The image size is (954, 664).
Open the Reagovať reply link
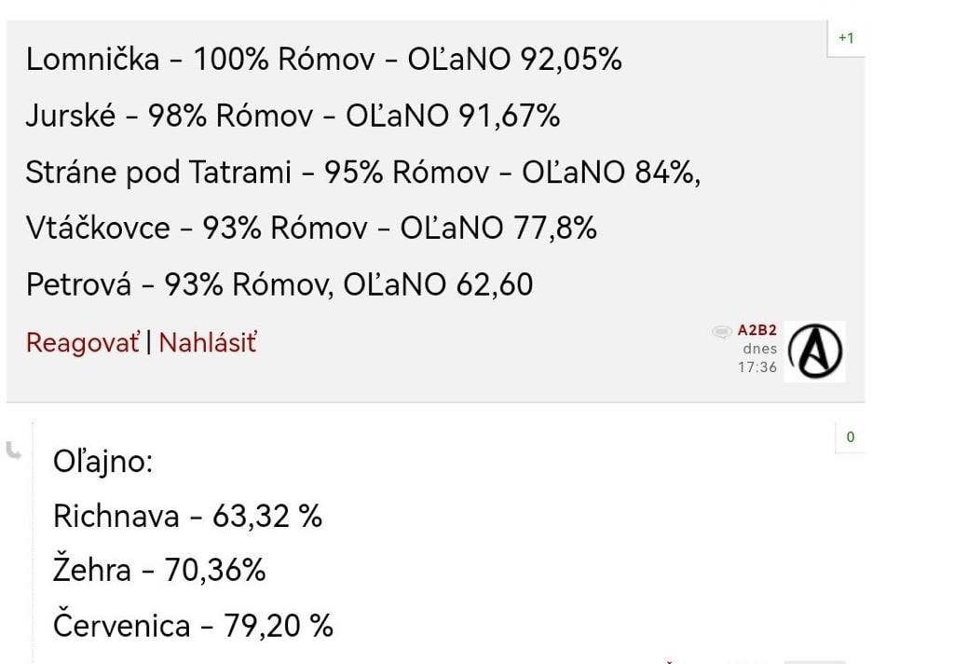click(x=82, y=342)
